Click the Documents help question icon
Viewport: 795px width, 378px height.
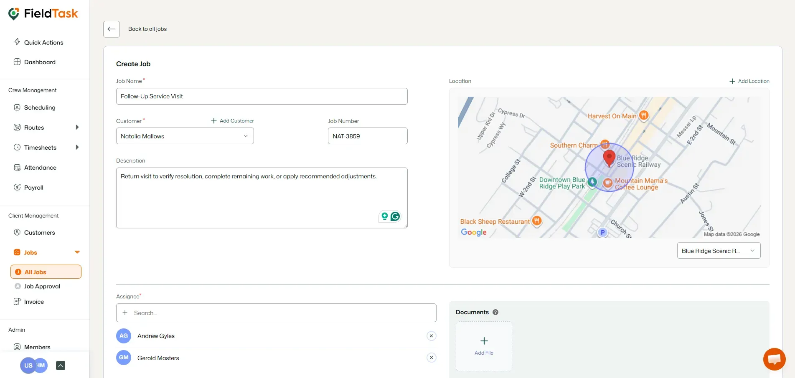(495, 312)
